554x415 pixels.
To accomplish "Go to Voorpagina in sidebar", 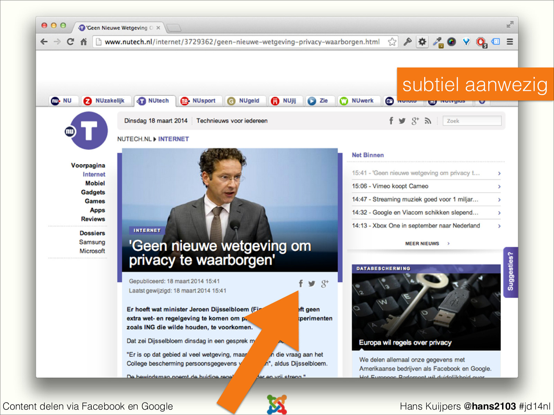I will tap(88, 165).
